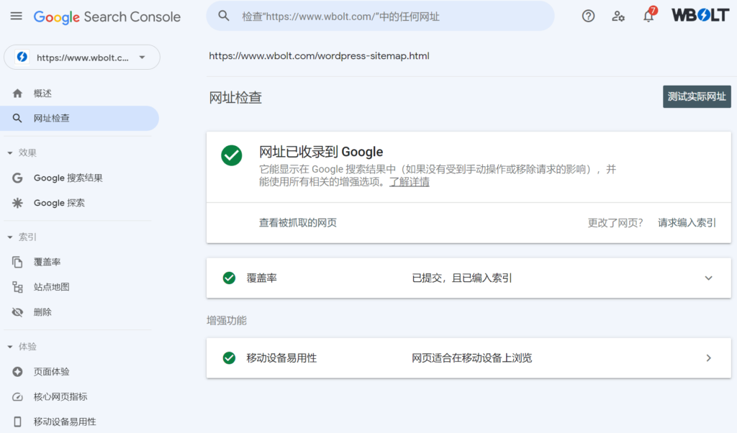The width and height of the screenshot is (737, 433).
Task: Go to 概述 in the sidebar
Action: pos(42,94)
